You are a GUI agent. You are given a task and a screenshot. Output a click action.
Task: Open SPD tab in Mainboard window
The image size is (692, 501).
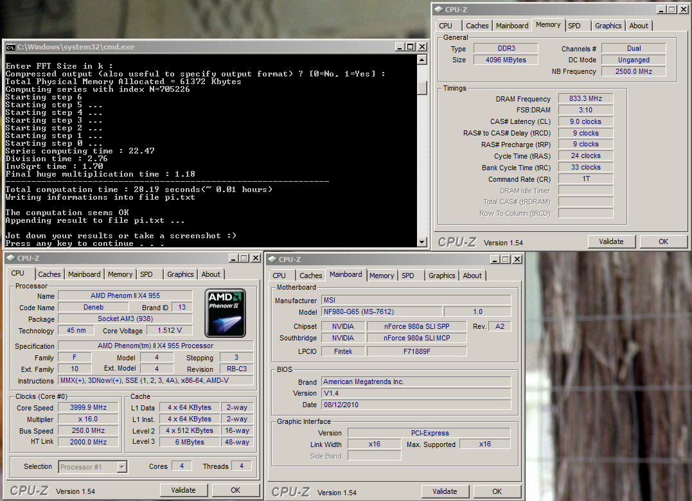(x=408, y=276)
